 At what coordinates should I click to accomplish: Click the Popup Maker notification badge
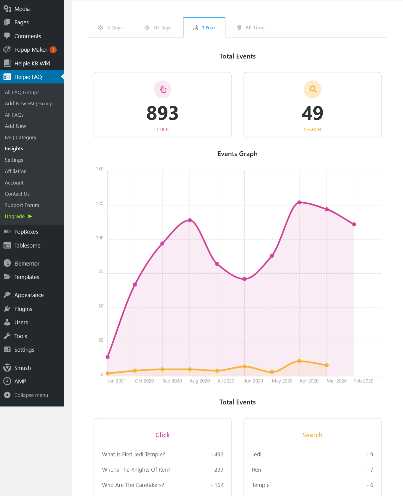(53, 50)
